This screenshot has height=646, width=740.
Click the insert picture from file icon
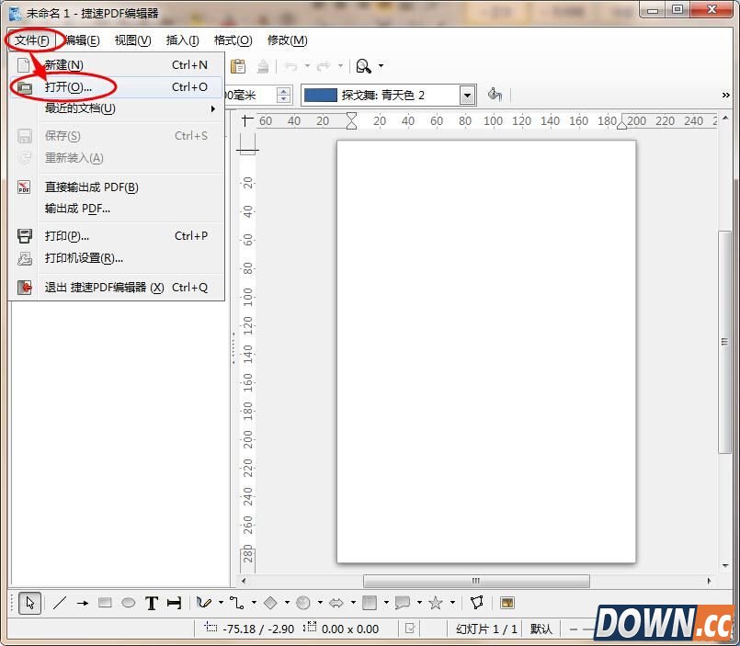point(507,603)
